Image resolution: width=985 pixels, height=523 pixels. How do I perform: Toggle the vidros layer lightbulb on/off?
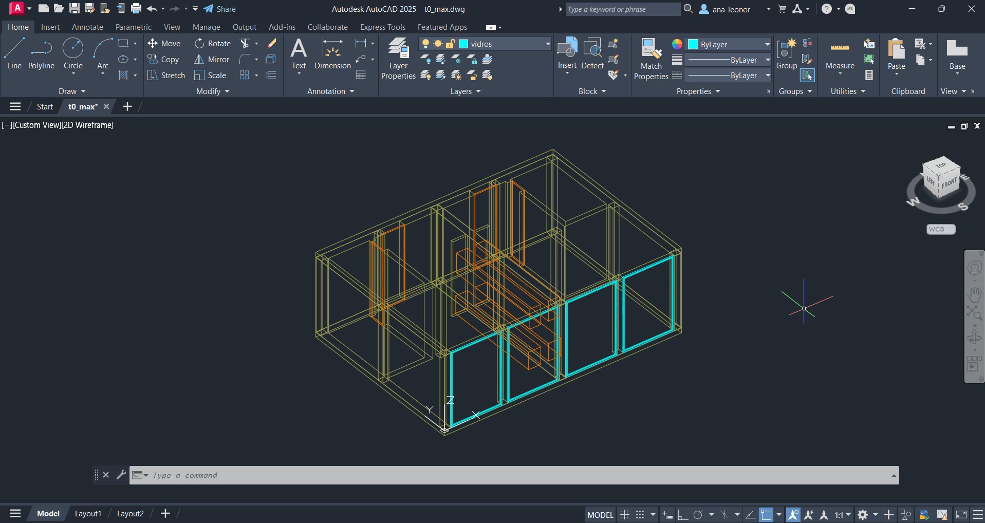tap(425, 44)
